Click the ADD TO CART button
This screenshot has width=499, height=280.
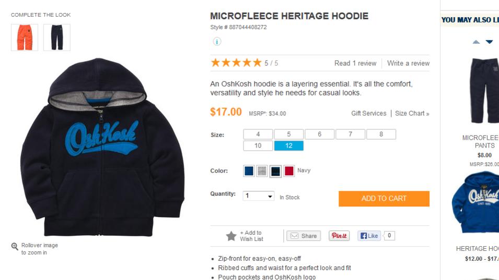click(384, 199)
